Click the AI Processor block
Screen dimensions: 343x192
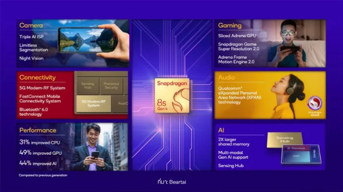pyautogui.click(x=296, y=148)
